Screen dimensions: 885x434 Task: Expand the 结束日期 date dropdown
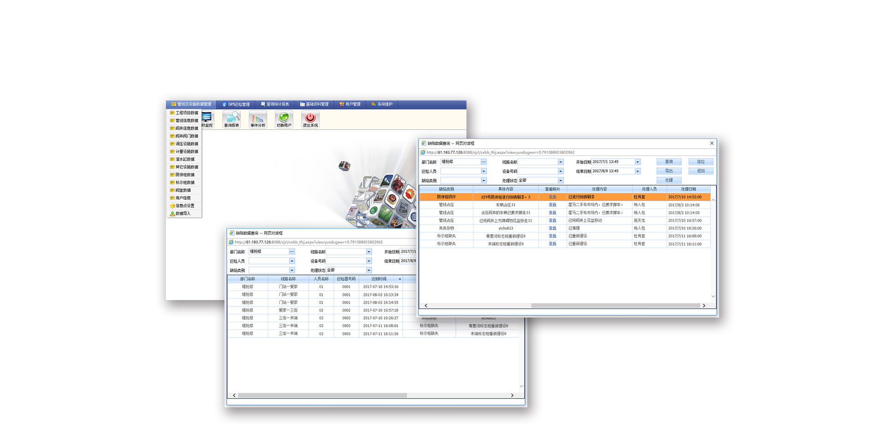(637, 171)
